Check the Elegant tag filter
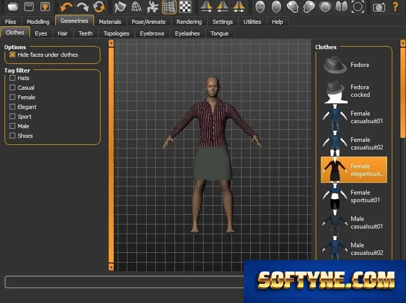 tap(12, 107)
